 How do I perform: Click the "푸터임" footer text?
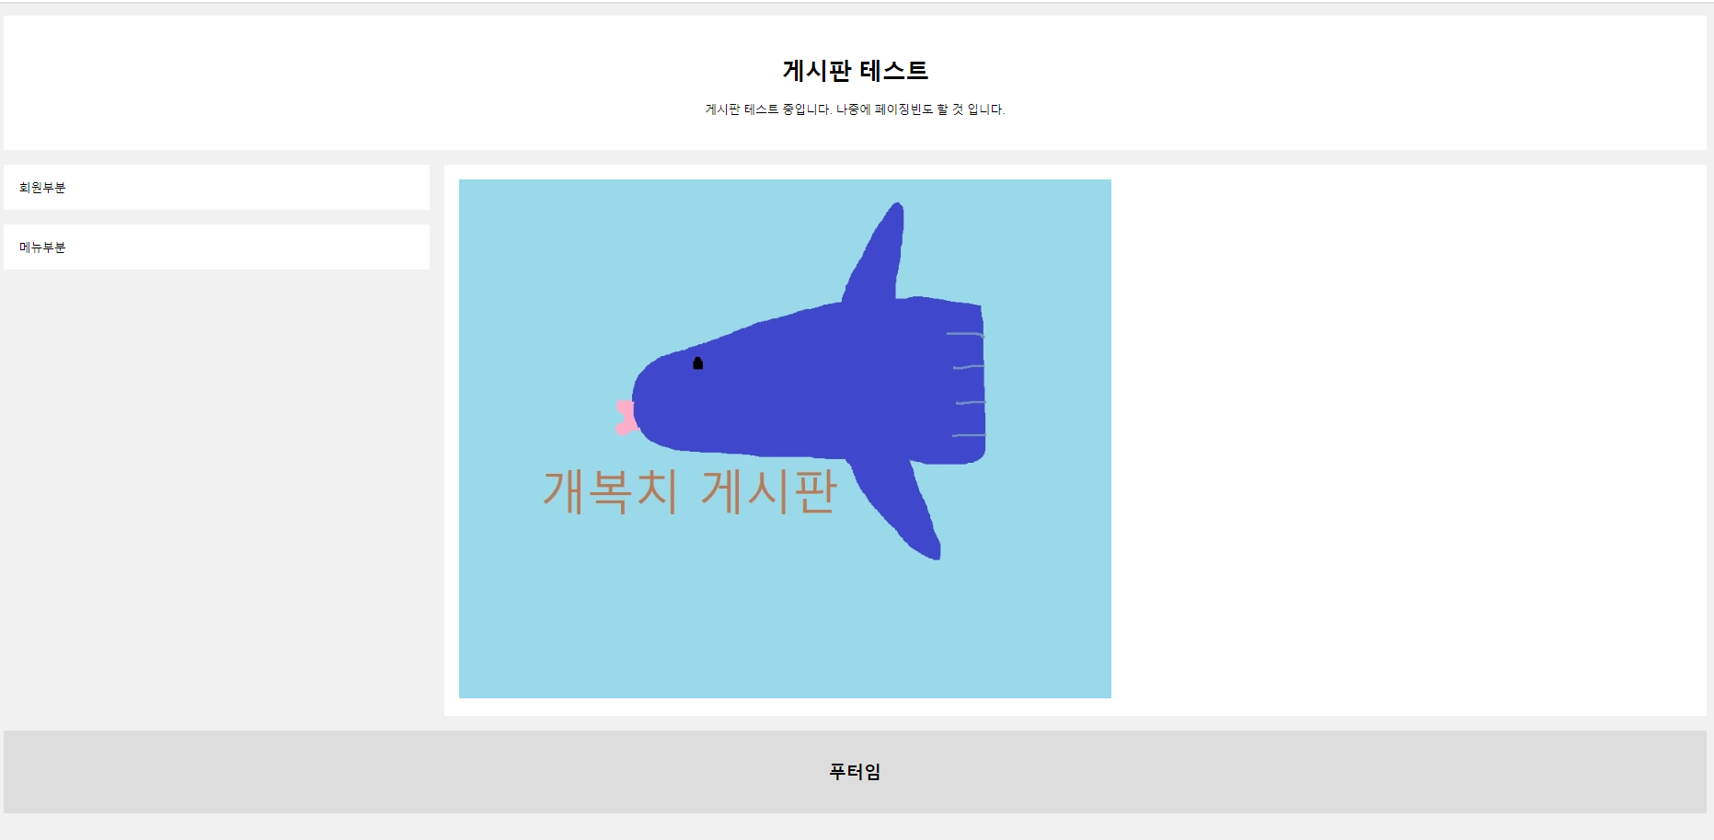point(855,772)
